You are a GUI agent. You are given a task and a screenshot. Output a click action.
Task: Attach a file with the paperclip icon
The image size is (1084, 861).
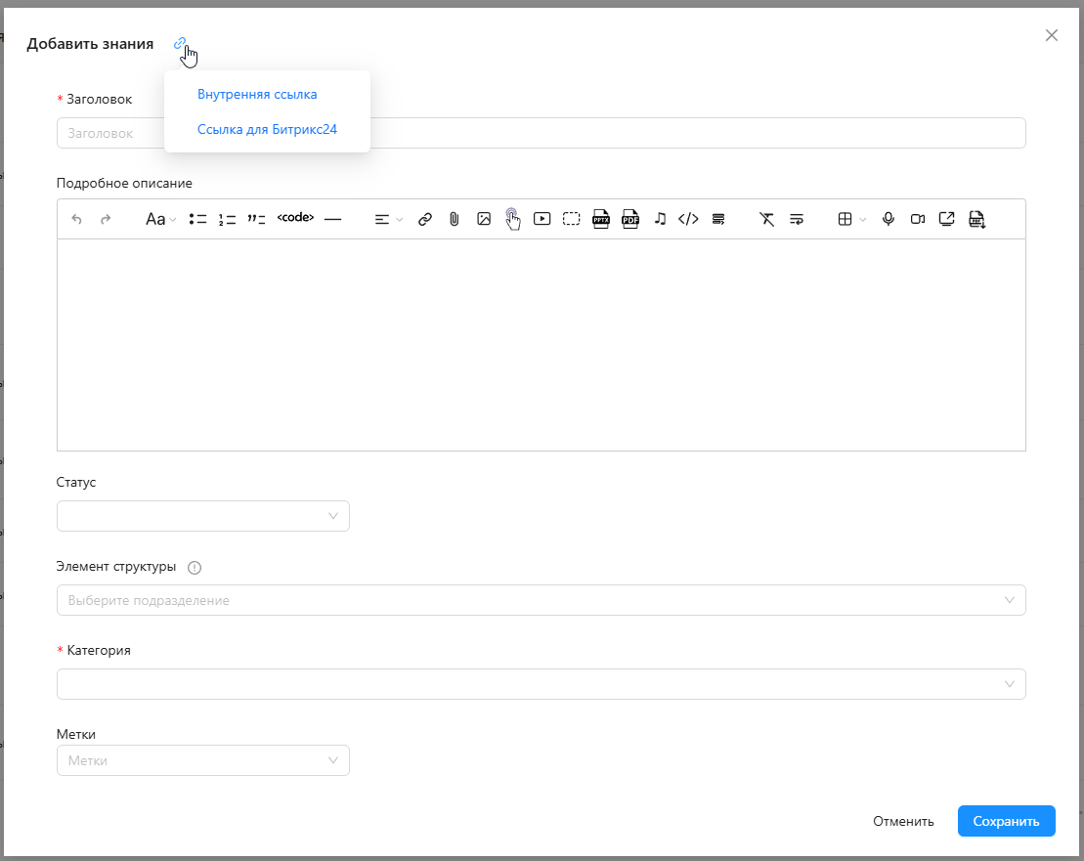point(454,220)
